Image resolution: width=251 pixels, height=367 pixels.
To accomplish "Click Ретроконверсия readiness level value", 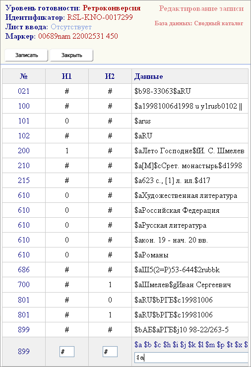I will click(112, 8).
